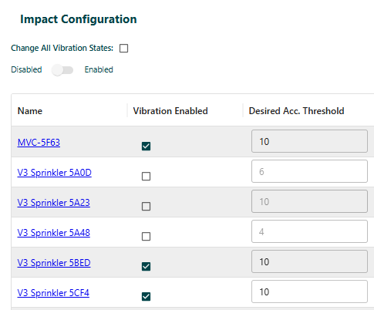Sort by Desired Acc. Threshold header

[296, 111]
